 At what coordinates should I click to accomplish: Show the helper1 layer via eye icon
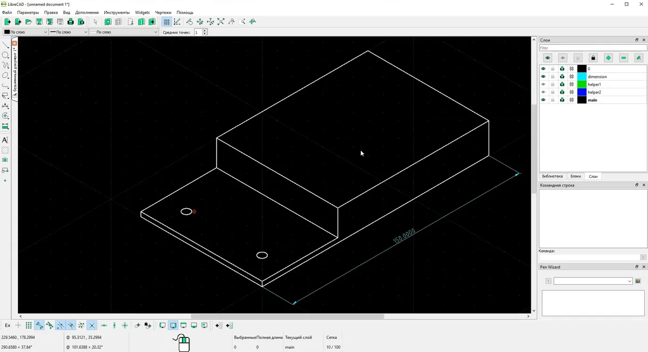pyautogui.click(x=543, y=84)
